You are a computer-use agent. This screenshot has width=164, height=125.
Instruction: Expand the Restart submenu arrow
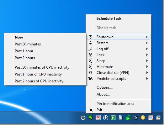[147, 43]
